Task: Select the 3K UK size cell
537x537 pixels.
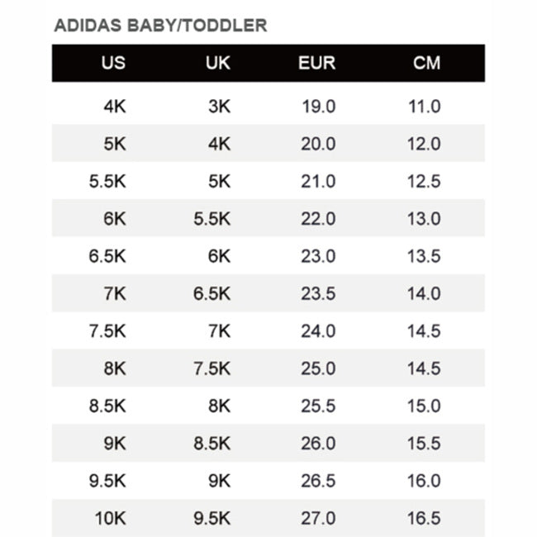Action: [x=219, y=107]
